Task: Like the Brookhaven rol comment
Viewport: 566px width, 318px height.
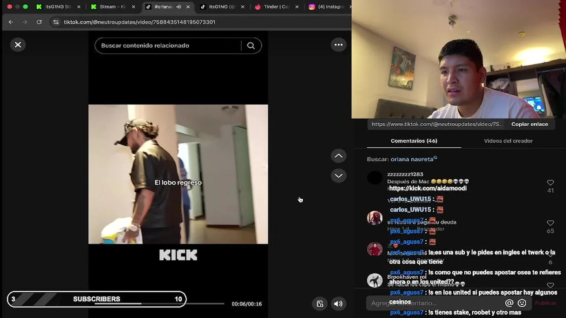Action: pyautogui.click(x=551, y=285)
